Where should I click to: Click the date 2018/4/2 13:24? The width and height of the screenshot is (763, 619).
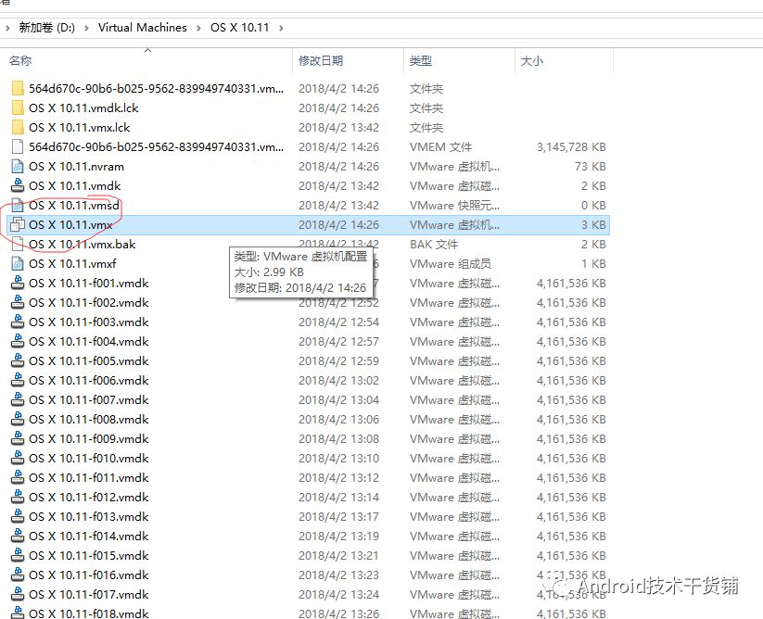338,594
